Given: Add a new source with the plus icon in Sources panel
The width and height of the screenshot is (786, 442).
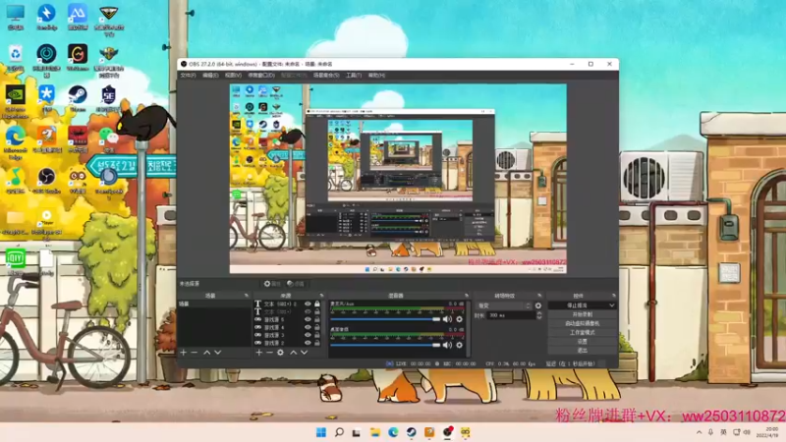Looking at the screenshot, I should pos(258,353).
